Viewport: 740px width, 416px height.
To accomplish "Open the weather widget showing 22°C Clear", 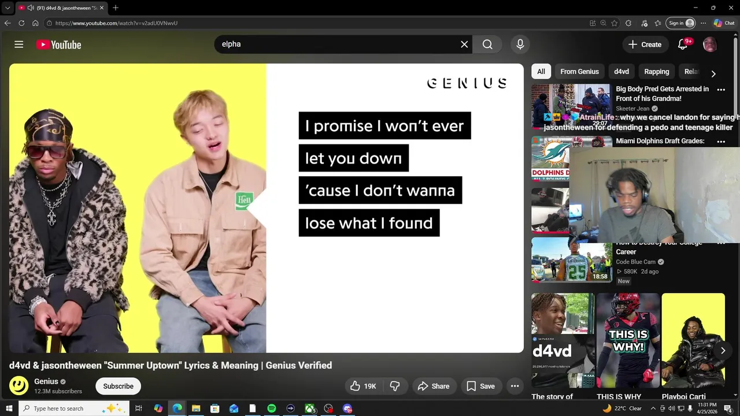I will (622, 408).
